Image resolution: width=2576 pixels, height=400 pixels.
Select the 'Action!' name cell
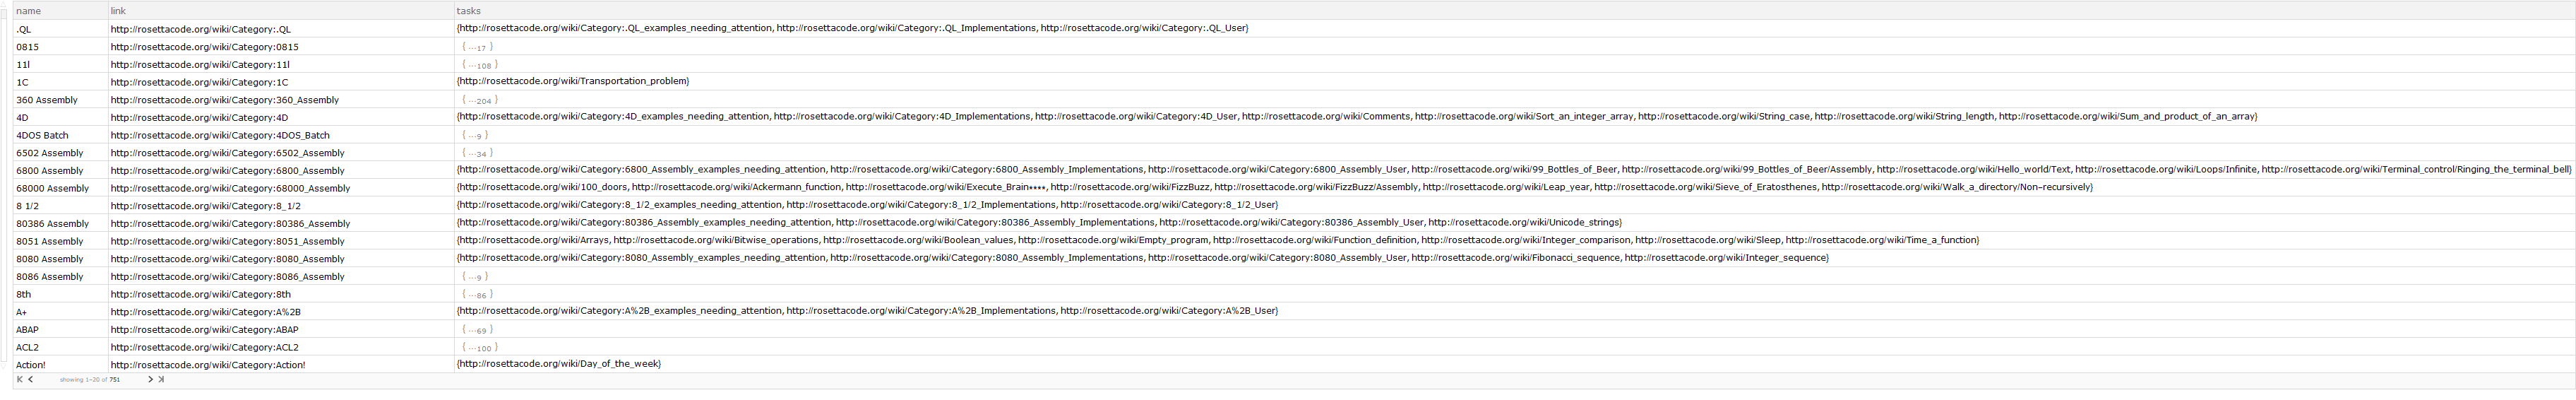point(60,365)
